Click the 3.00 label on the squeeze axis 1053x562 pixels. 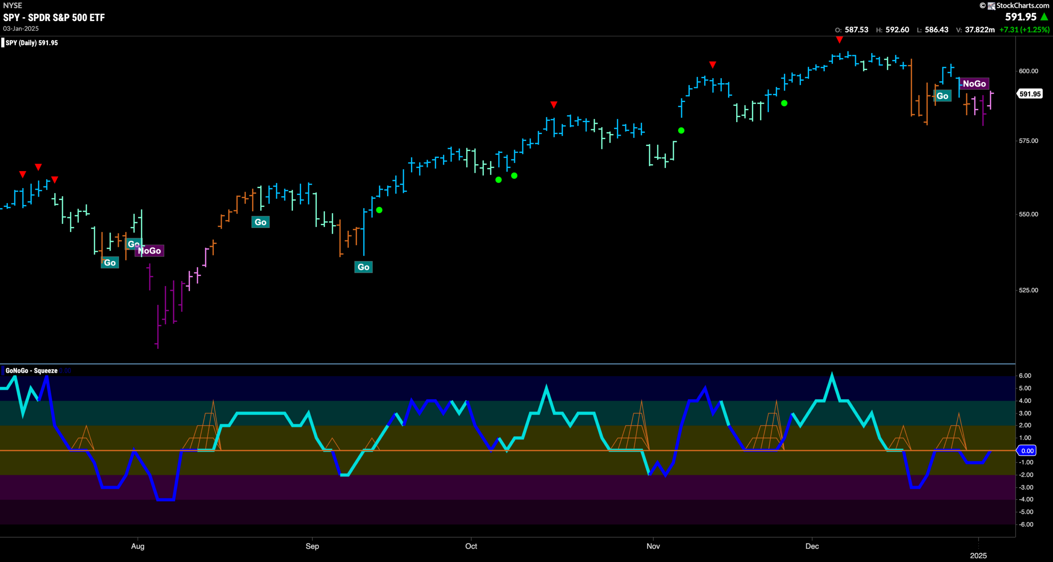click(x=1025, y=413)
